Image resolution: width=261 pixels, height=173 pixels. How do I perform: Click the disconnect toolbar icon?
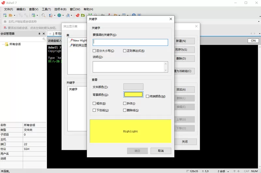point(26,15)
